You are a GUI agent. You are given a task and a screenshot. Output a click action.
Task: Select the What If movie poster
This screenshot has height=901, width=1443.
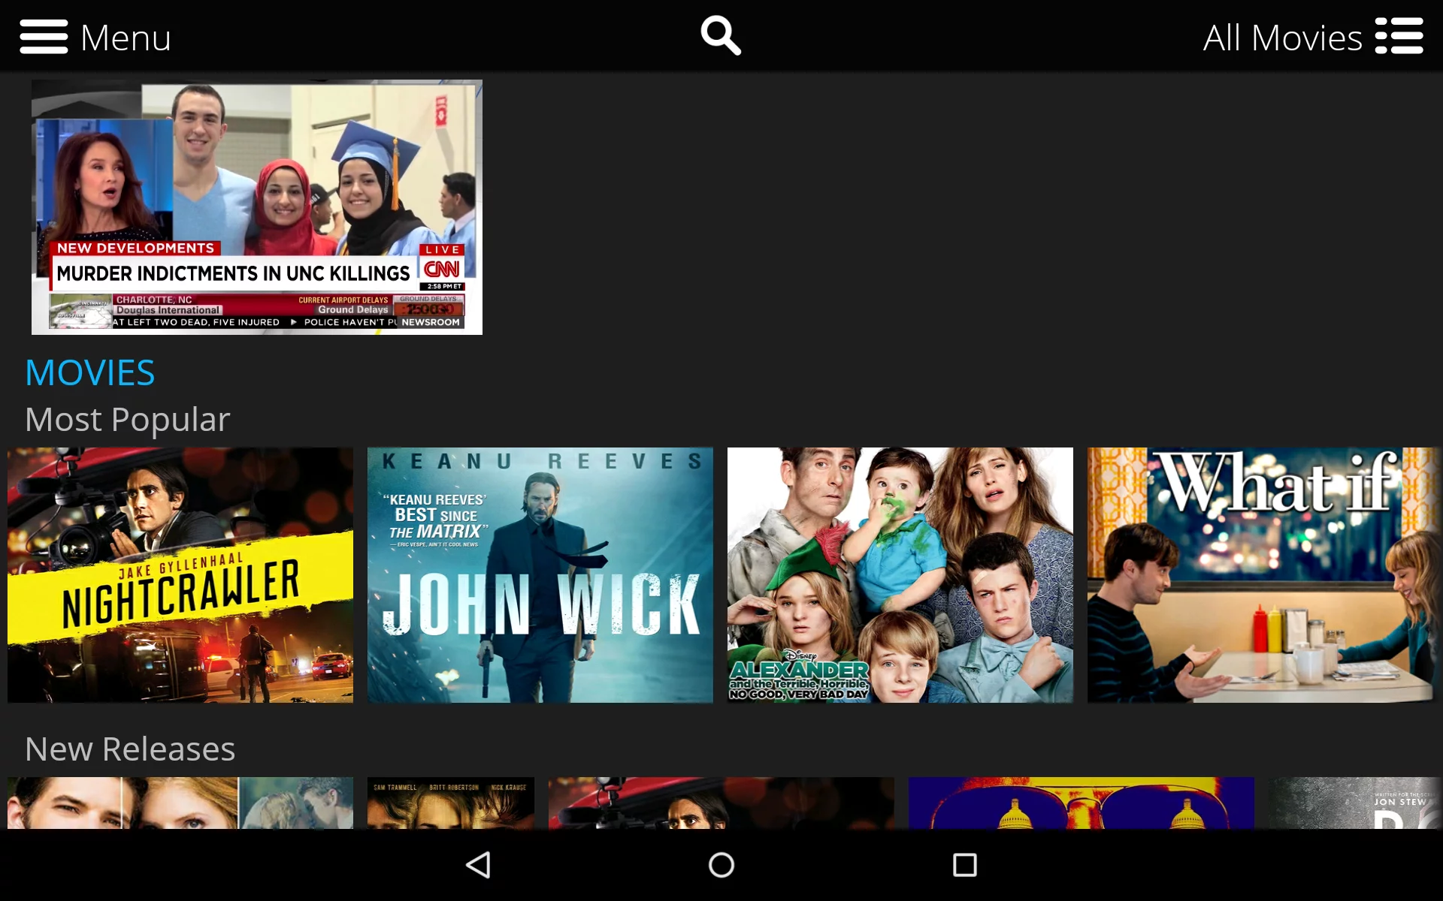pyautogui.click(x=1260, y=575)
